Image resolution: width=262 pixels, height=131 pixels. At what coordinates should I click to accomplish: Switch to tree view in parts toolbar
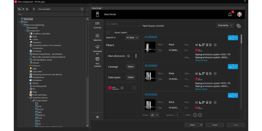19,9
